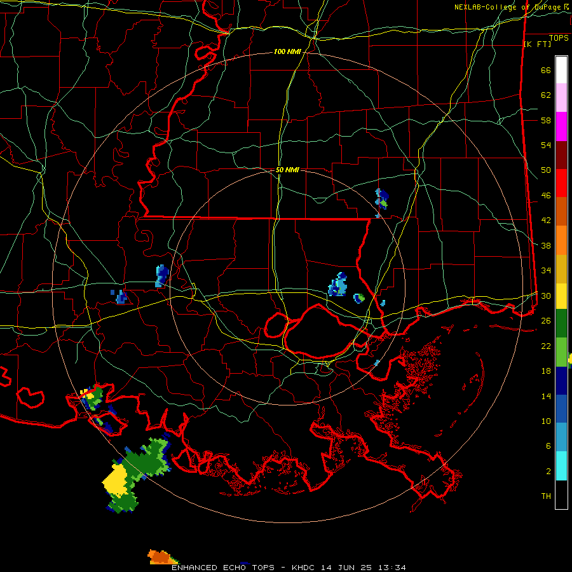Click the '62' legend value

coord(546,95)
